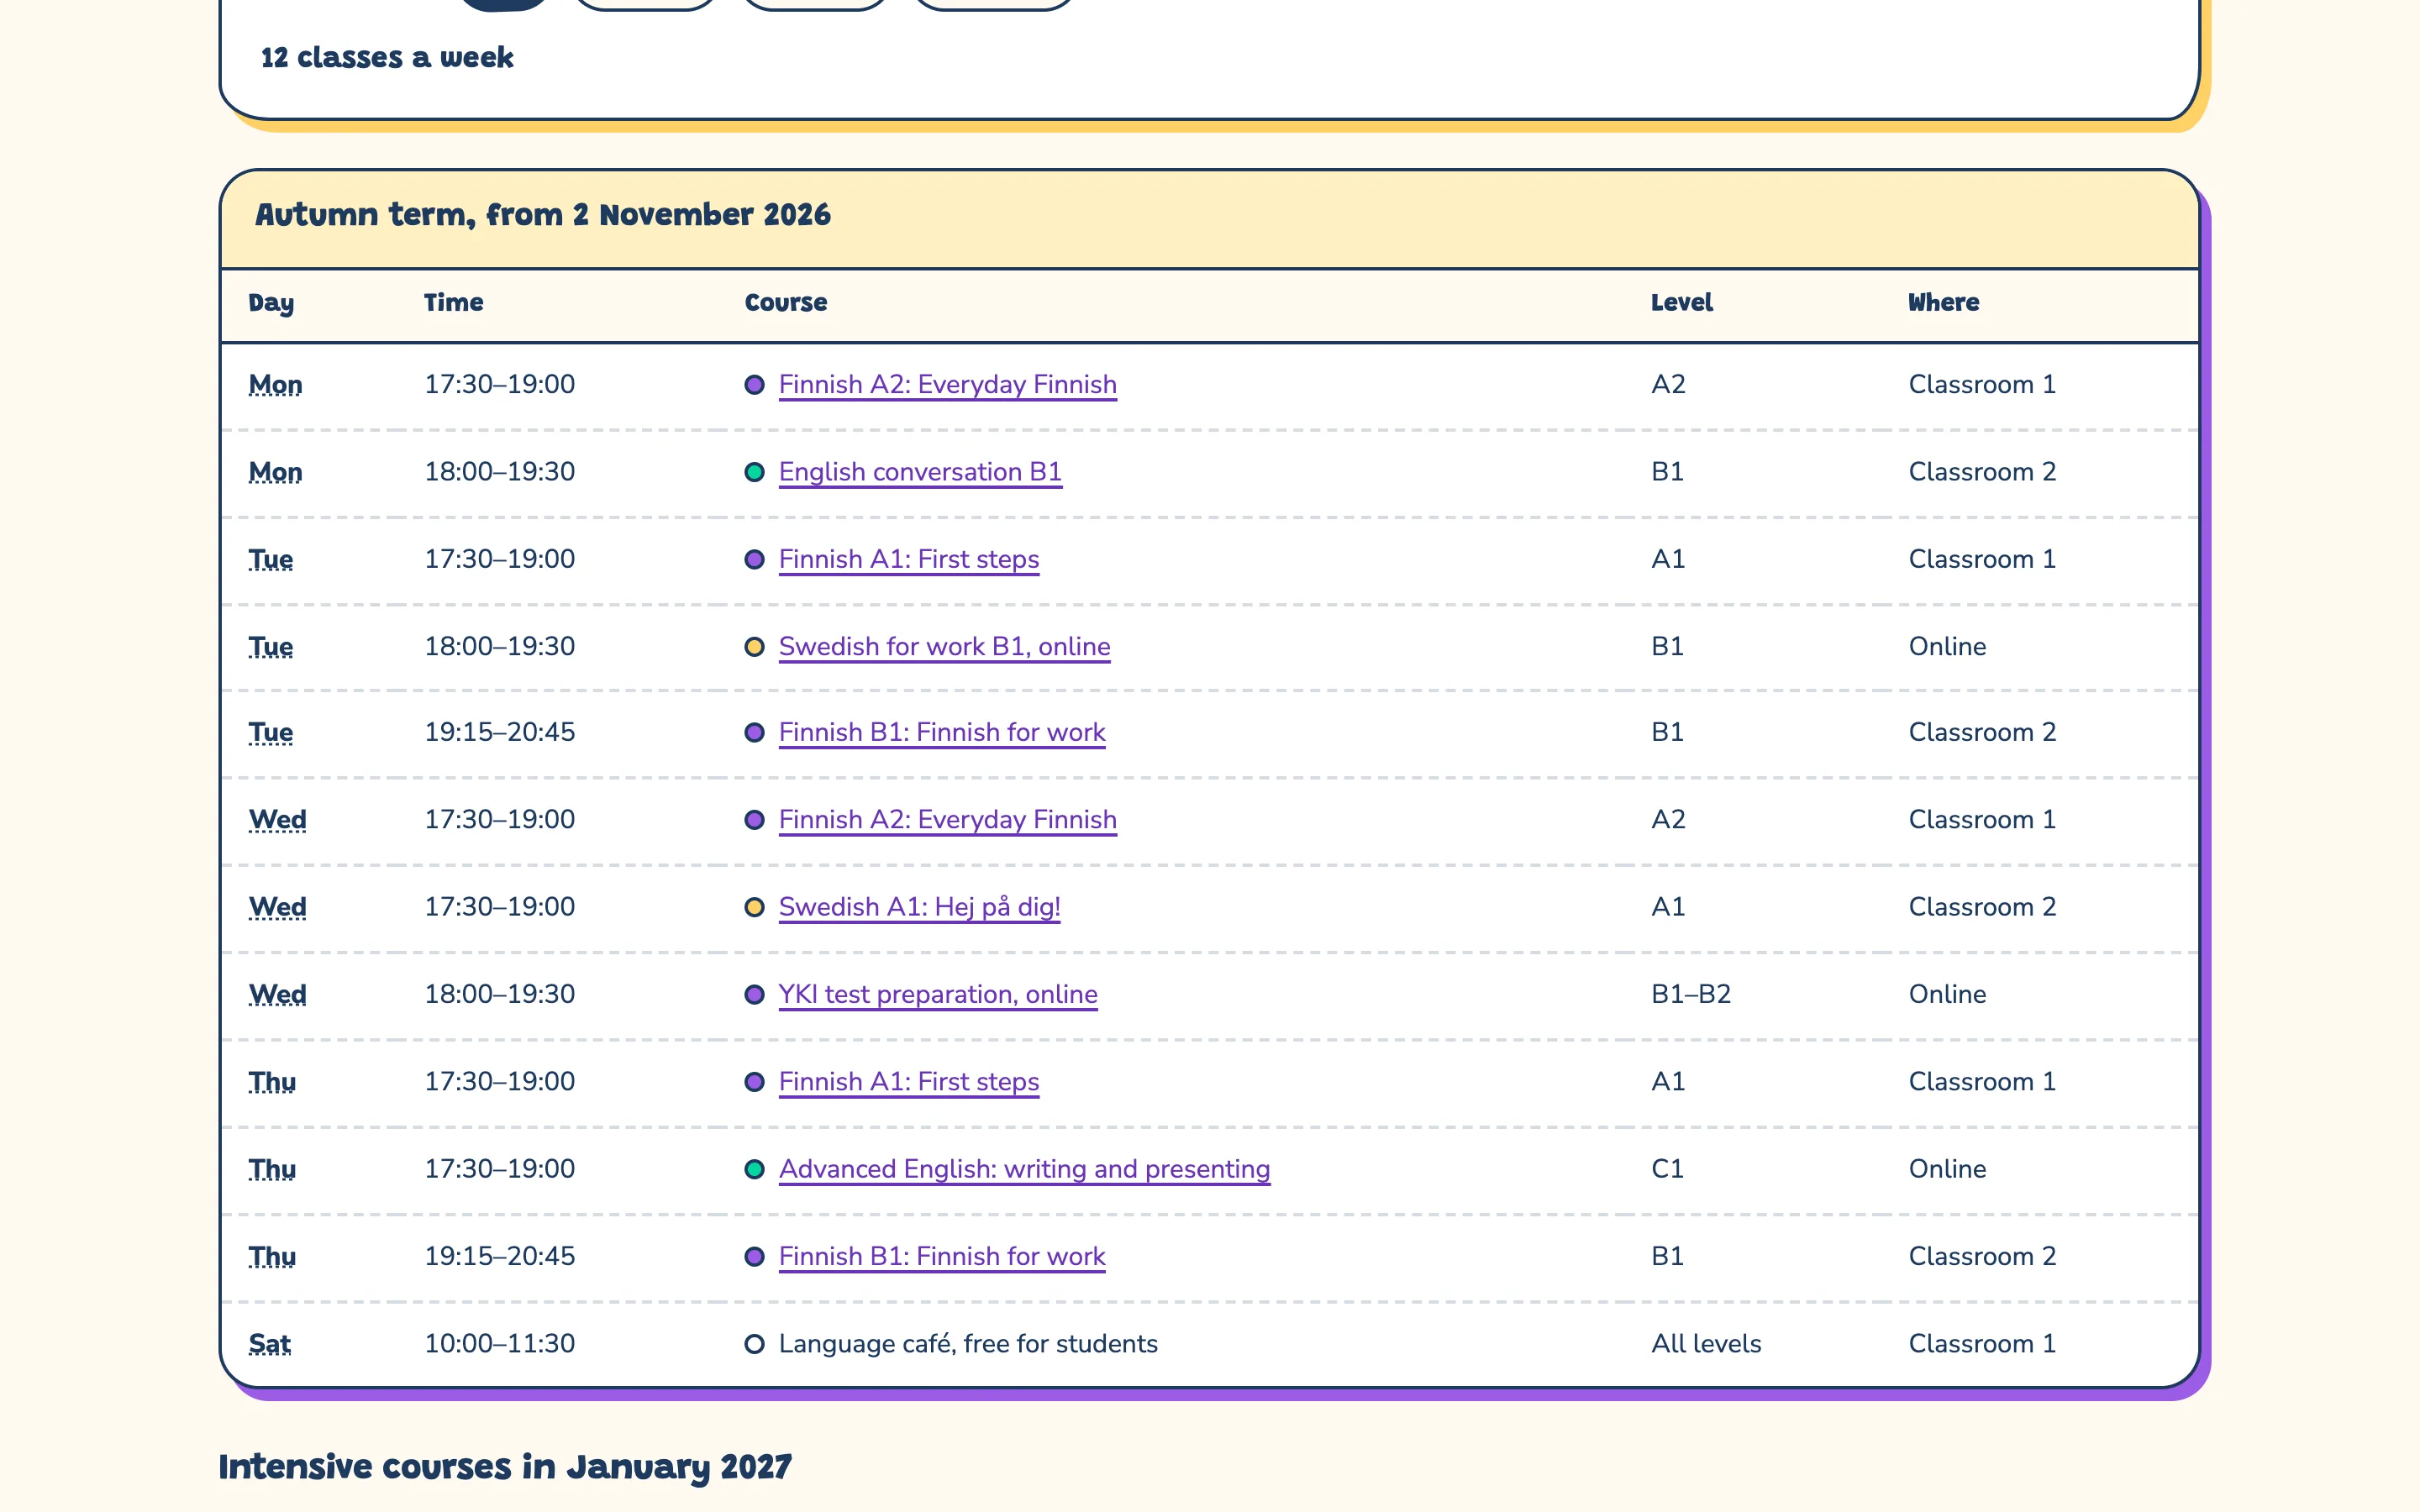2420x1512 pixels.
Task: Open Tuesday's Finnish A1: First steps link
Action: click(x=909, y=559)
